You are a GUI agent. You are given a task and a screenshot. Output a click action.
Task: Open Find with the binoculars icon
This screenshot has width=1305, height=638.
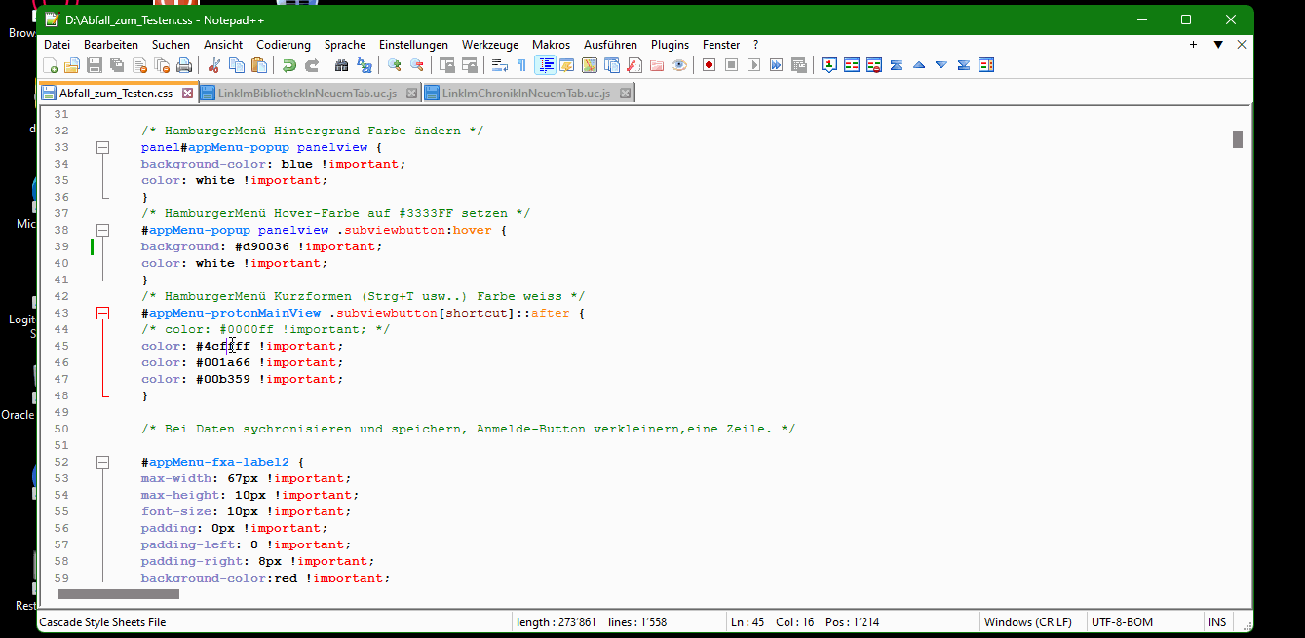click(x=341, y=65)
